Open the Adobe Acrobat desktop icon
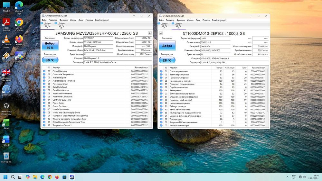Viewport: 322px width, 181px height. click(x=6, y=25)
